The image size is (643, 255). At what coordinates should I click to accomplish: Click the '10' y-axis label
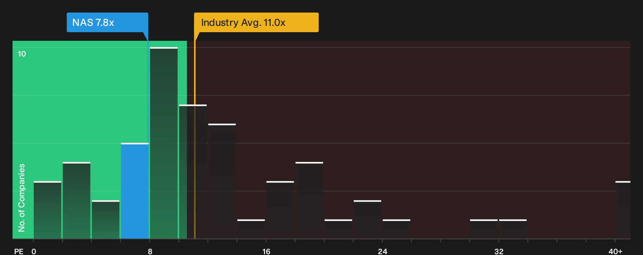22,54
